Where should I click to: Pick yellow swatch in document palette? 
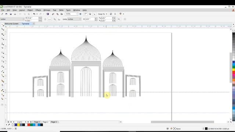pos(18,125)
